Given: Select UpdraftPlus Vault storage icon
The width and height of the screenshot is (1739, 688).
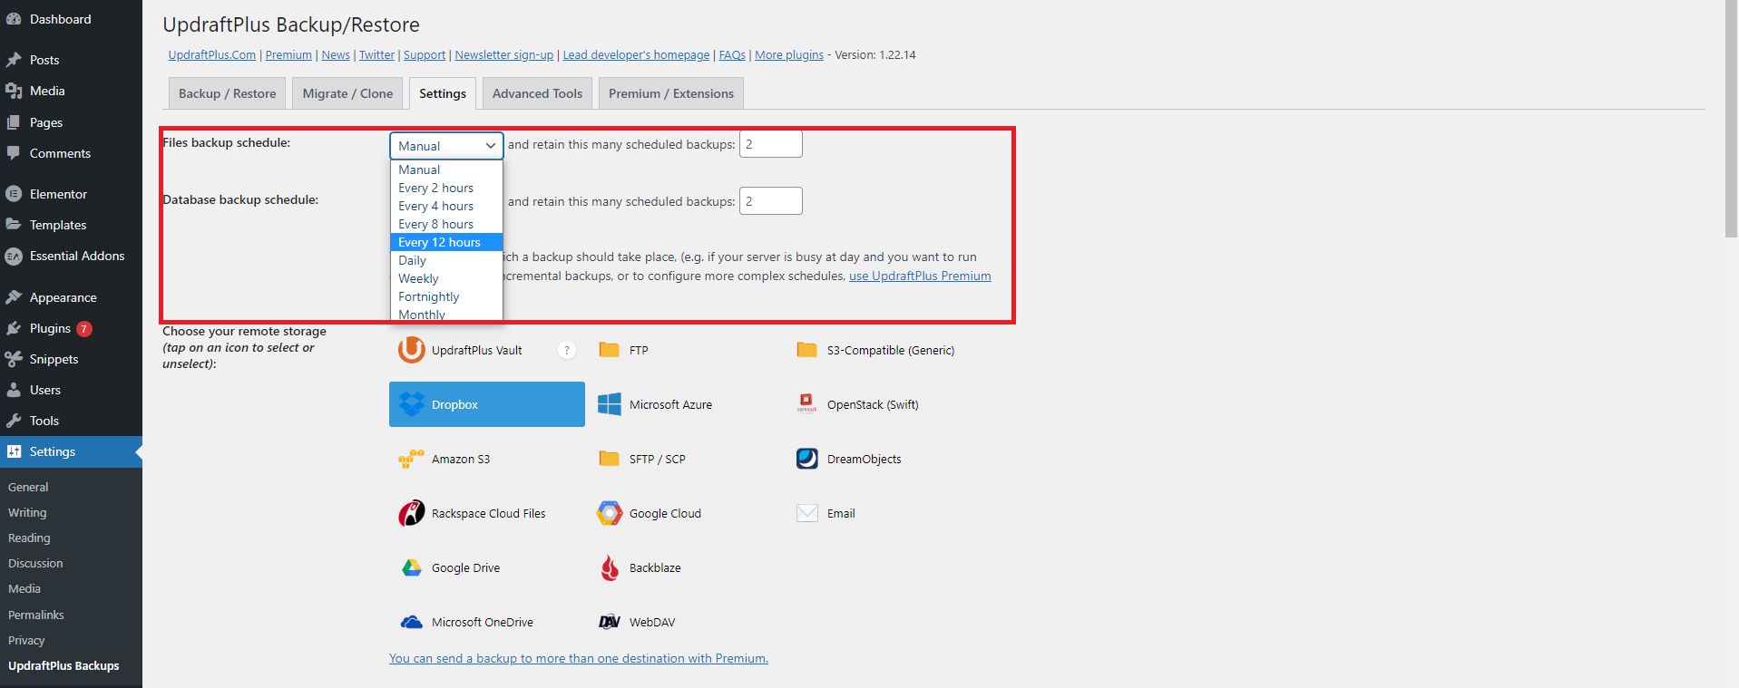Looking at the screenshot, I should (412, 350).
